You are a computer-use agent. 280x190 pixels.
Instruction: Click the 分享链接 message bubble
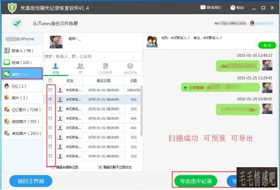(x=220, y=88)
